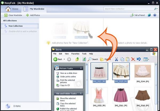Click scroll-up arrow of the file list scrollbar
Viewport: 160px width, 111px height.
click(156, 64)
